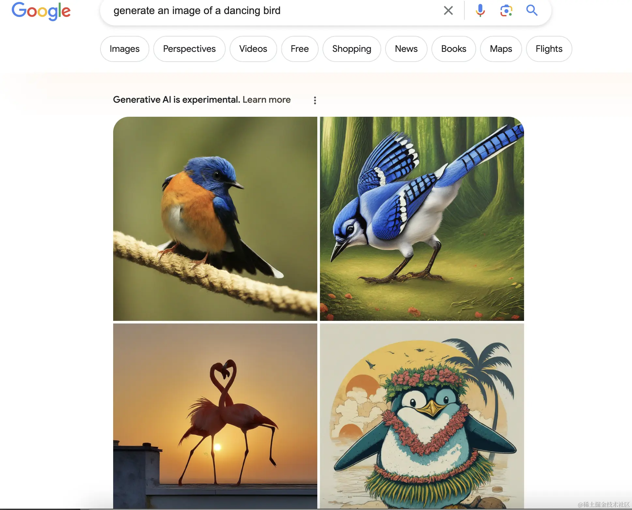Screen dimensions: 632x510
Task: Select the Free results filter
Action: [300, 49]
